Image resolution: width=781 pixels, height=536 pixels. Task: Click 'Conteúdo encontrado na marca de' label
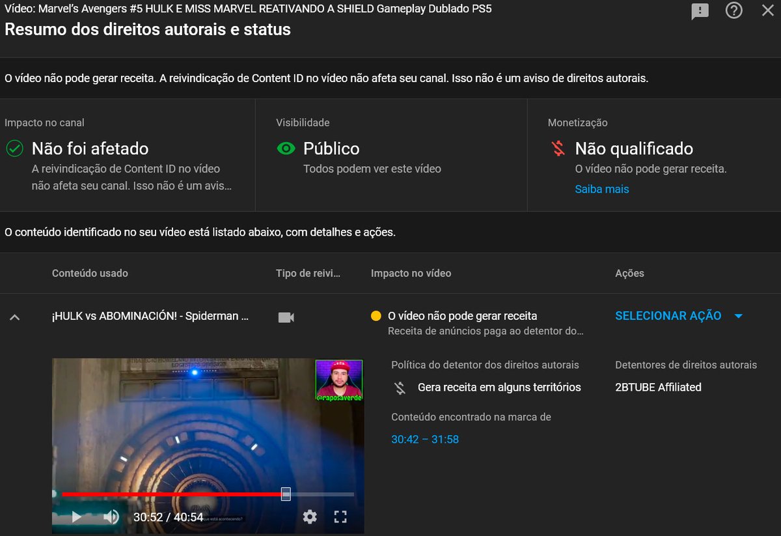[x=471, y=417]
